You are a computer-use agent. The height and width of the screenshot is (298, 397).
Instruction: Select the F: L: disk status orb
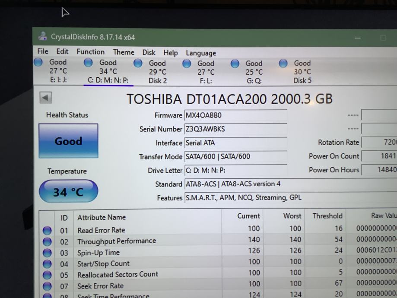[187, 63]
